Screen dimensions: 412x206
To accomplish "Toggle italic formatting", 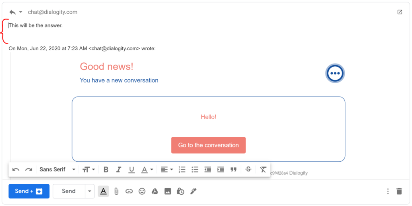I will tap(119, 170).
